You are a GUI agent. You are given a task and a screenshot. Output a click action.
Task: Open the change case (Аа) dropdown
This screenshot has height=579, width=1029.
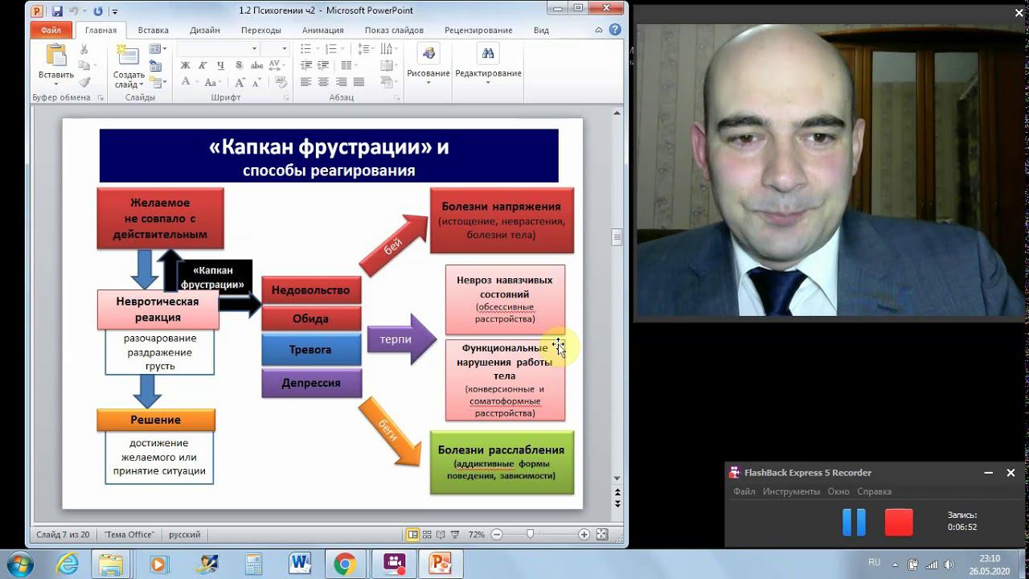click(213, 82)
